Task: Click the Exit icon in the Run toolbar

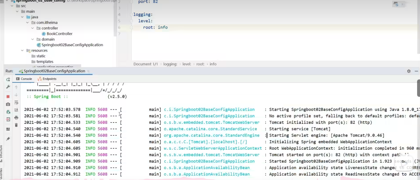Action: (8, 119)
